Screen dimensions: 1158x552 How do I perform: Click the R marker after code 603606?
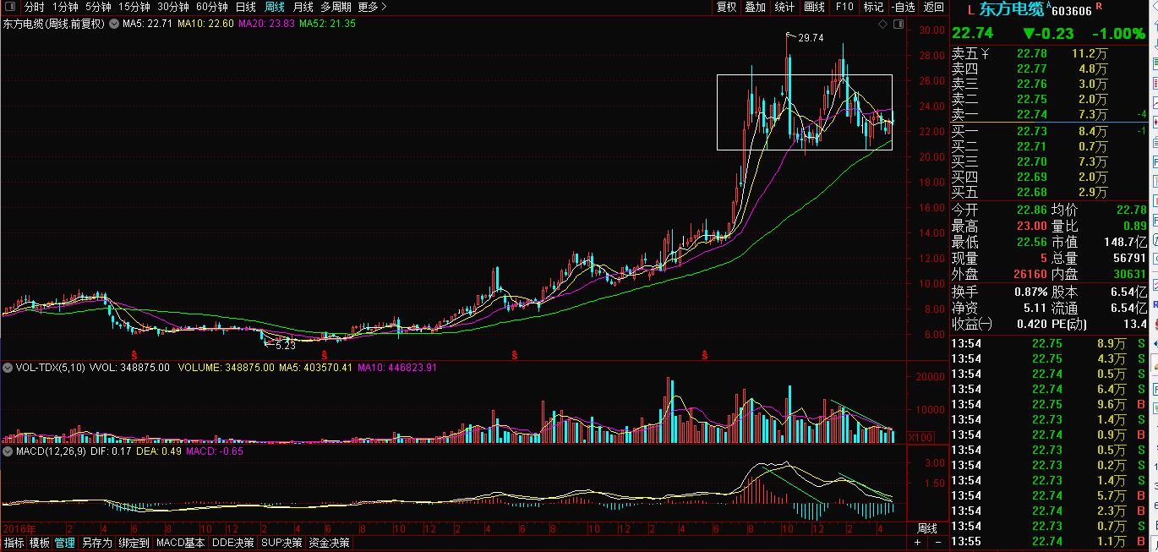pos(1098,7)
